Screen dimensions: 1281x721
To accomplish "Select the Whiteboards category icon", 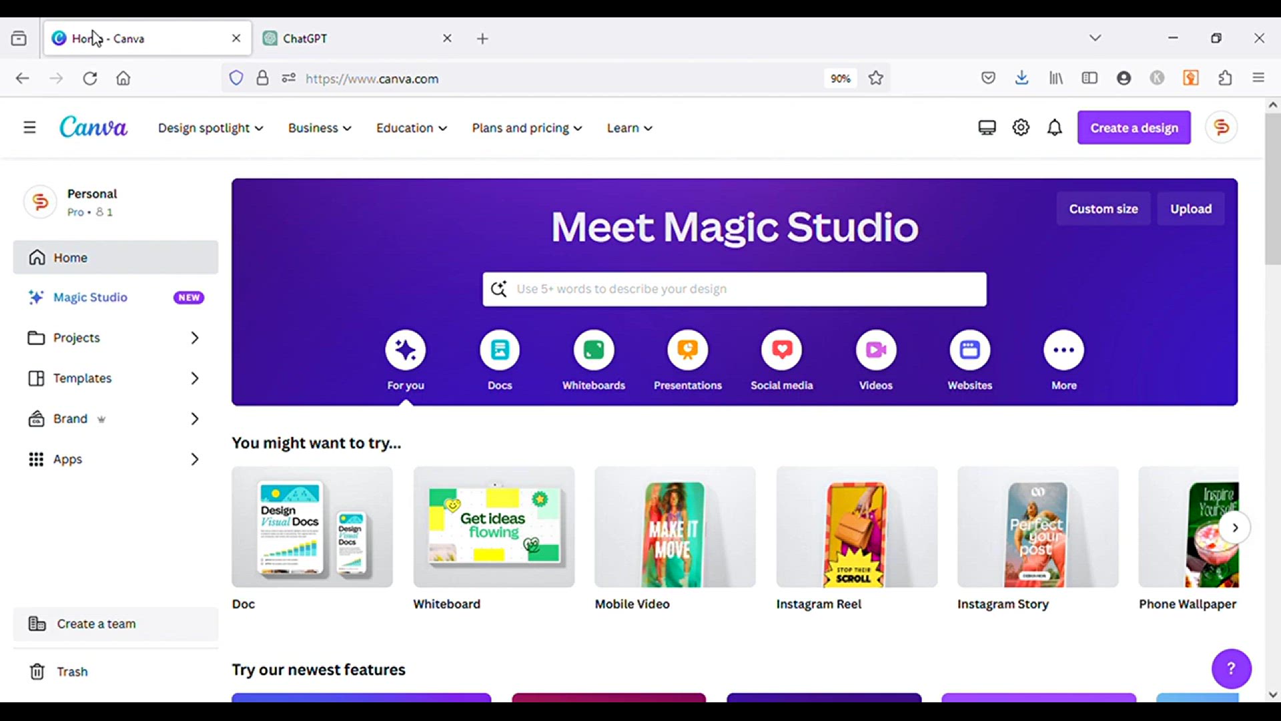I will click(x=594, y=350).
